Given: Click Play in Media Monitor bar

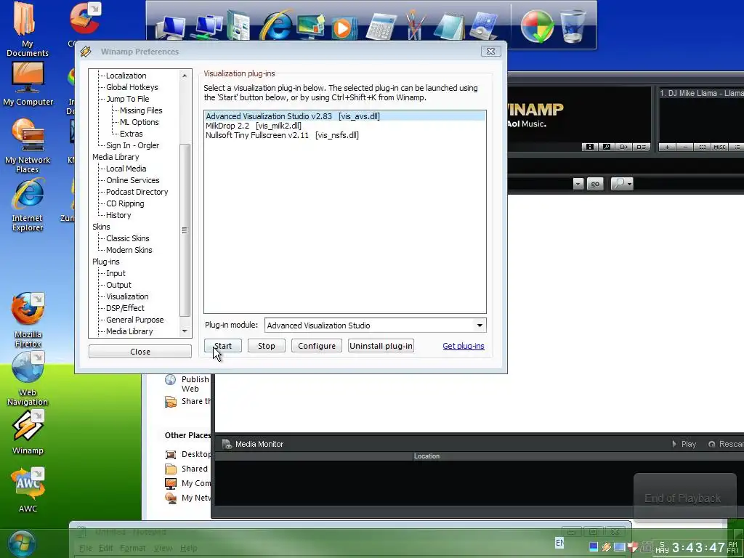Looking at the screenshot, I should pyautogui.click(x=684, y=444).
